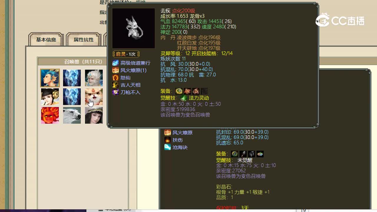Click the 吉人天相 skill icon
Image resolution: width=377 pixels, height=212 pixels.
coord(115,85)
